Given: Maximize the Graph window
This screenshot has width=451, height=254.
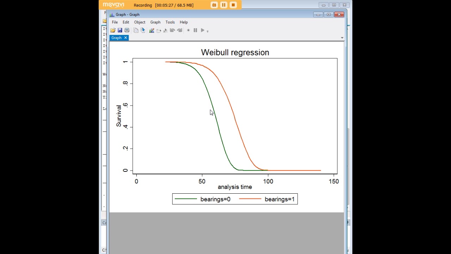Looking at the screenshot, I should [x=329, y=14].
